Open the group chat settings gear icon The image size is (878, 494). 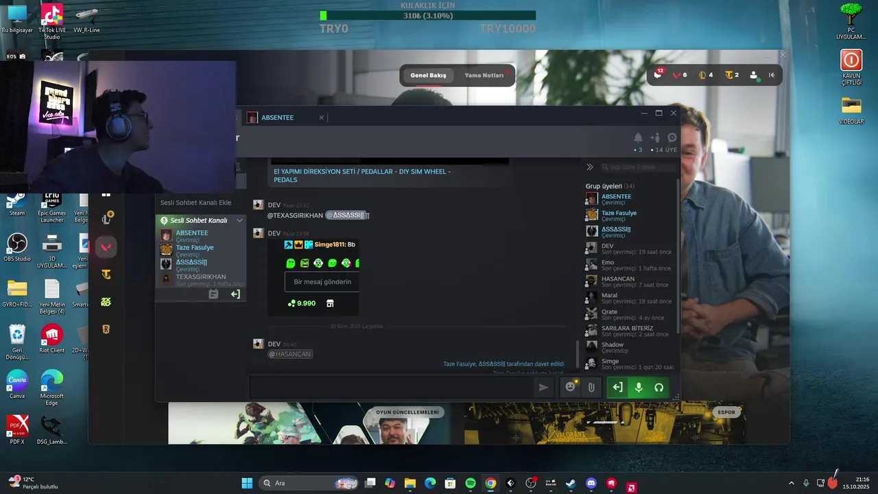coord(672,137)
